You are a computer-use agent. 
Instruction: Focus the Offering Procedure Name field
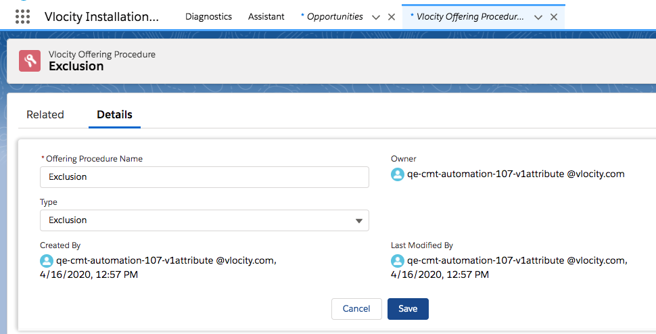(x=204, y=177)
